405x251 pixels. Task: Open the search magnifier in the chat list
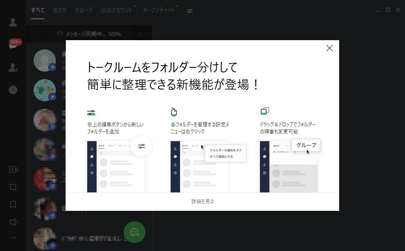(x=38, y=34)
